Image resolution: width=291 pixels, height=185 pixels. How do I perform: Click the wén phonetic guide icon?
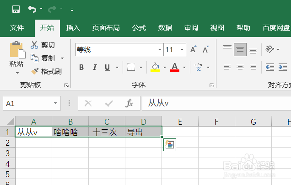tap(198, 67)
